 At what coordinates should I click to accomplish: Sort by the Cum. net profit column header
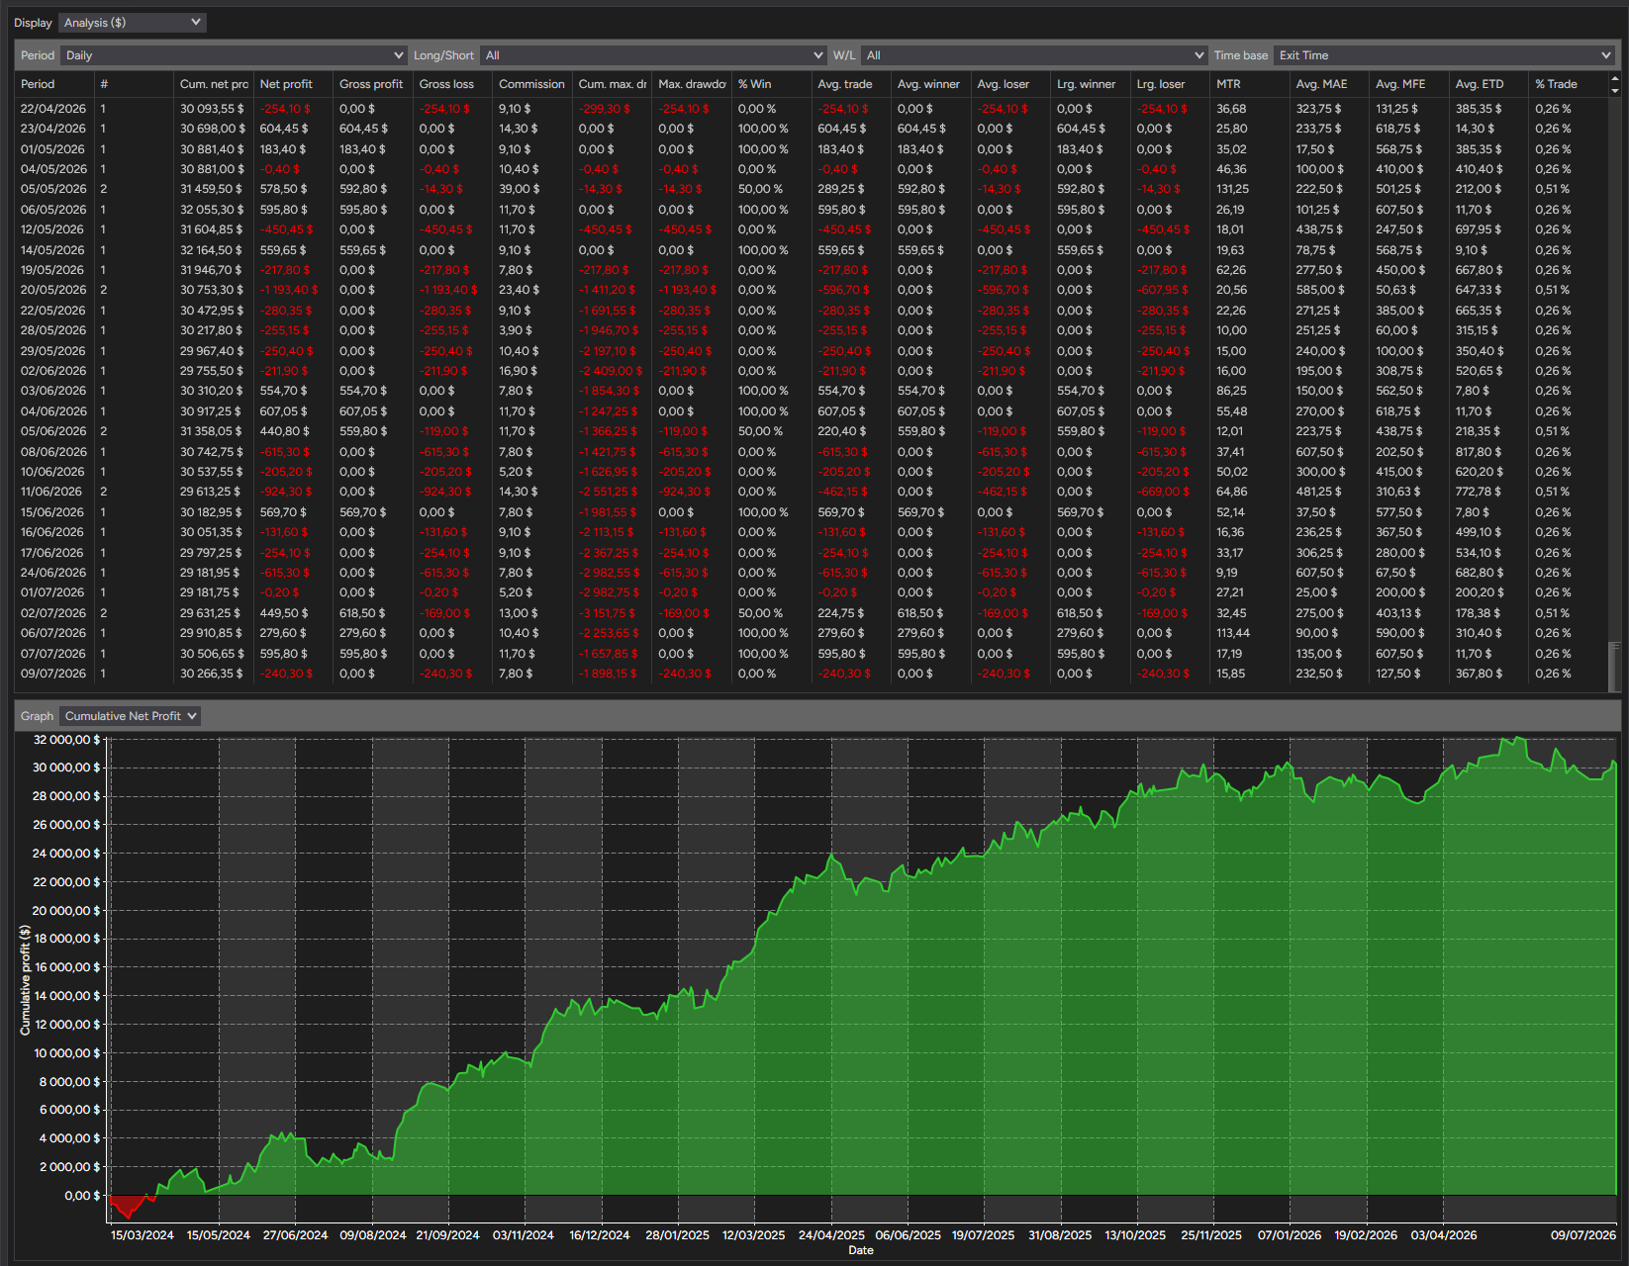click(214, 84)
